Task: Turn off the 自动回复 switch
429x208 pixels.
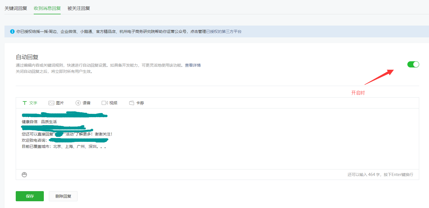Action: click(x=413, y=64)
